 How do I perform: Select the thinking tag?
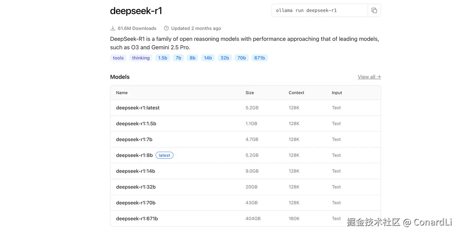pyautogui.click(x=141, y=58)
